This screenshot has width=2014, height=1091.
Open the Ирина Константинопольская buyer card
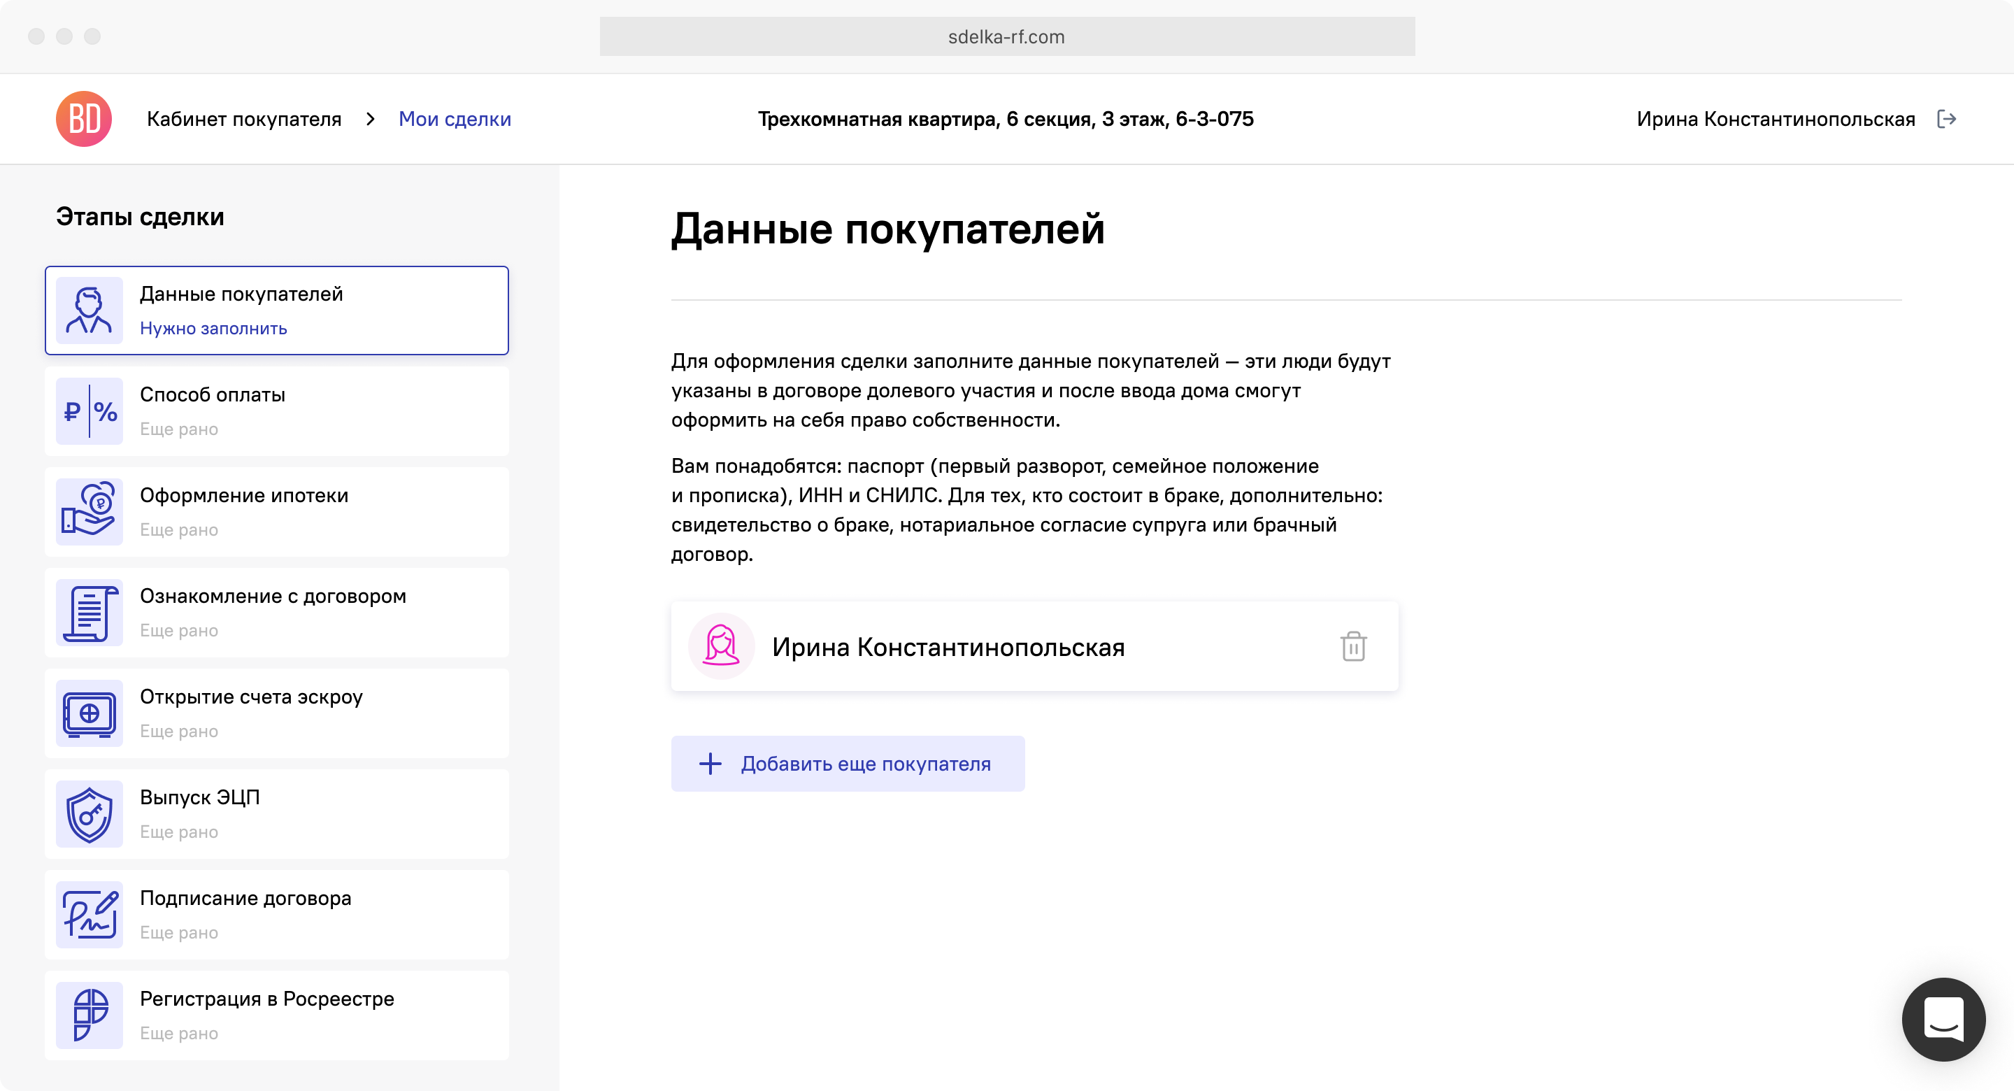1034,647
